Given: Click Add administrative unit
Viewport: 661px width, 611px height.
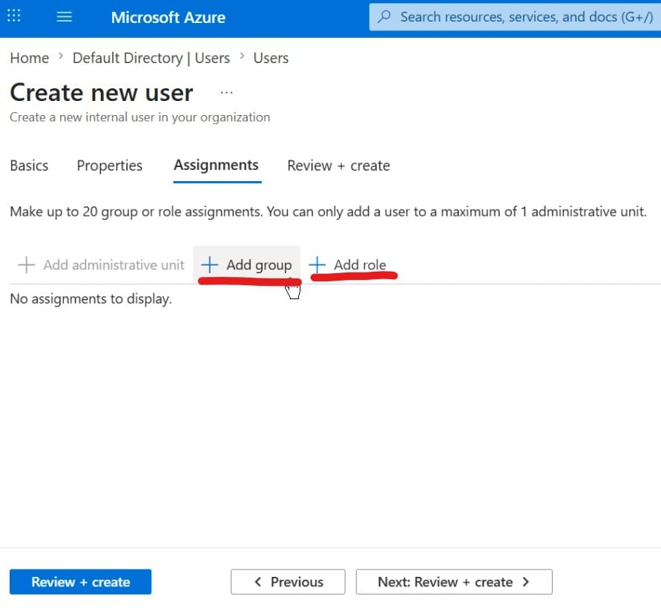Looking at the screenshot, I should click(101, 265).
